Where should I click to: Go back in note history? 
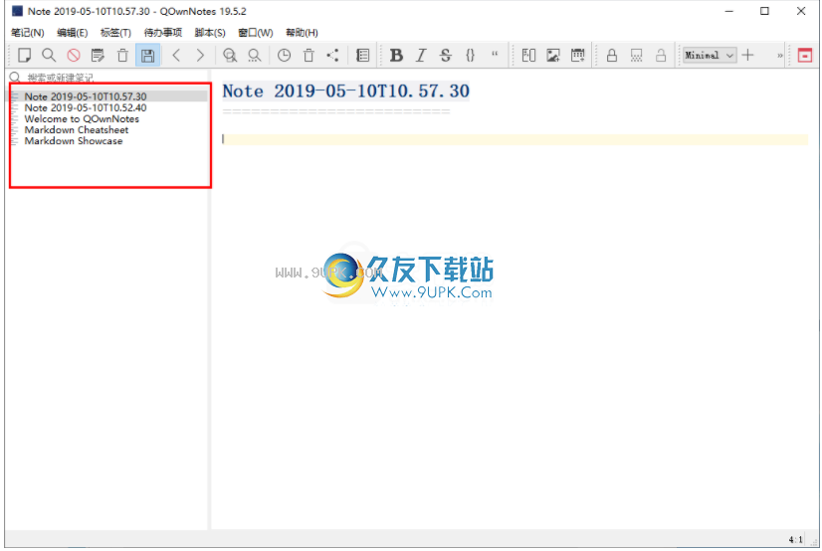(177, 55)
